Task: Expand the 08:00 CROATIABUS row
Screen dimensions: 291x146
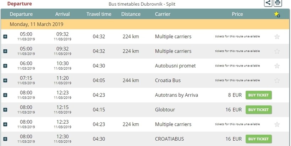Action: click(5, 139)
